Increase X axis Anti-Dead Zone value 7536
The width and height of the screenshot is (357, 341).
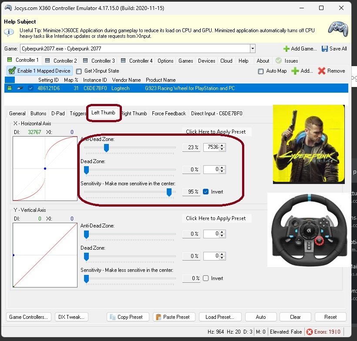(x=222, y=145)
